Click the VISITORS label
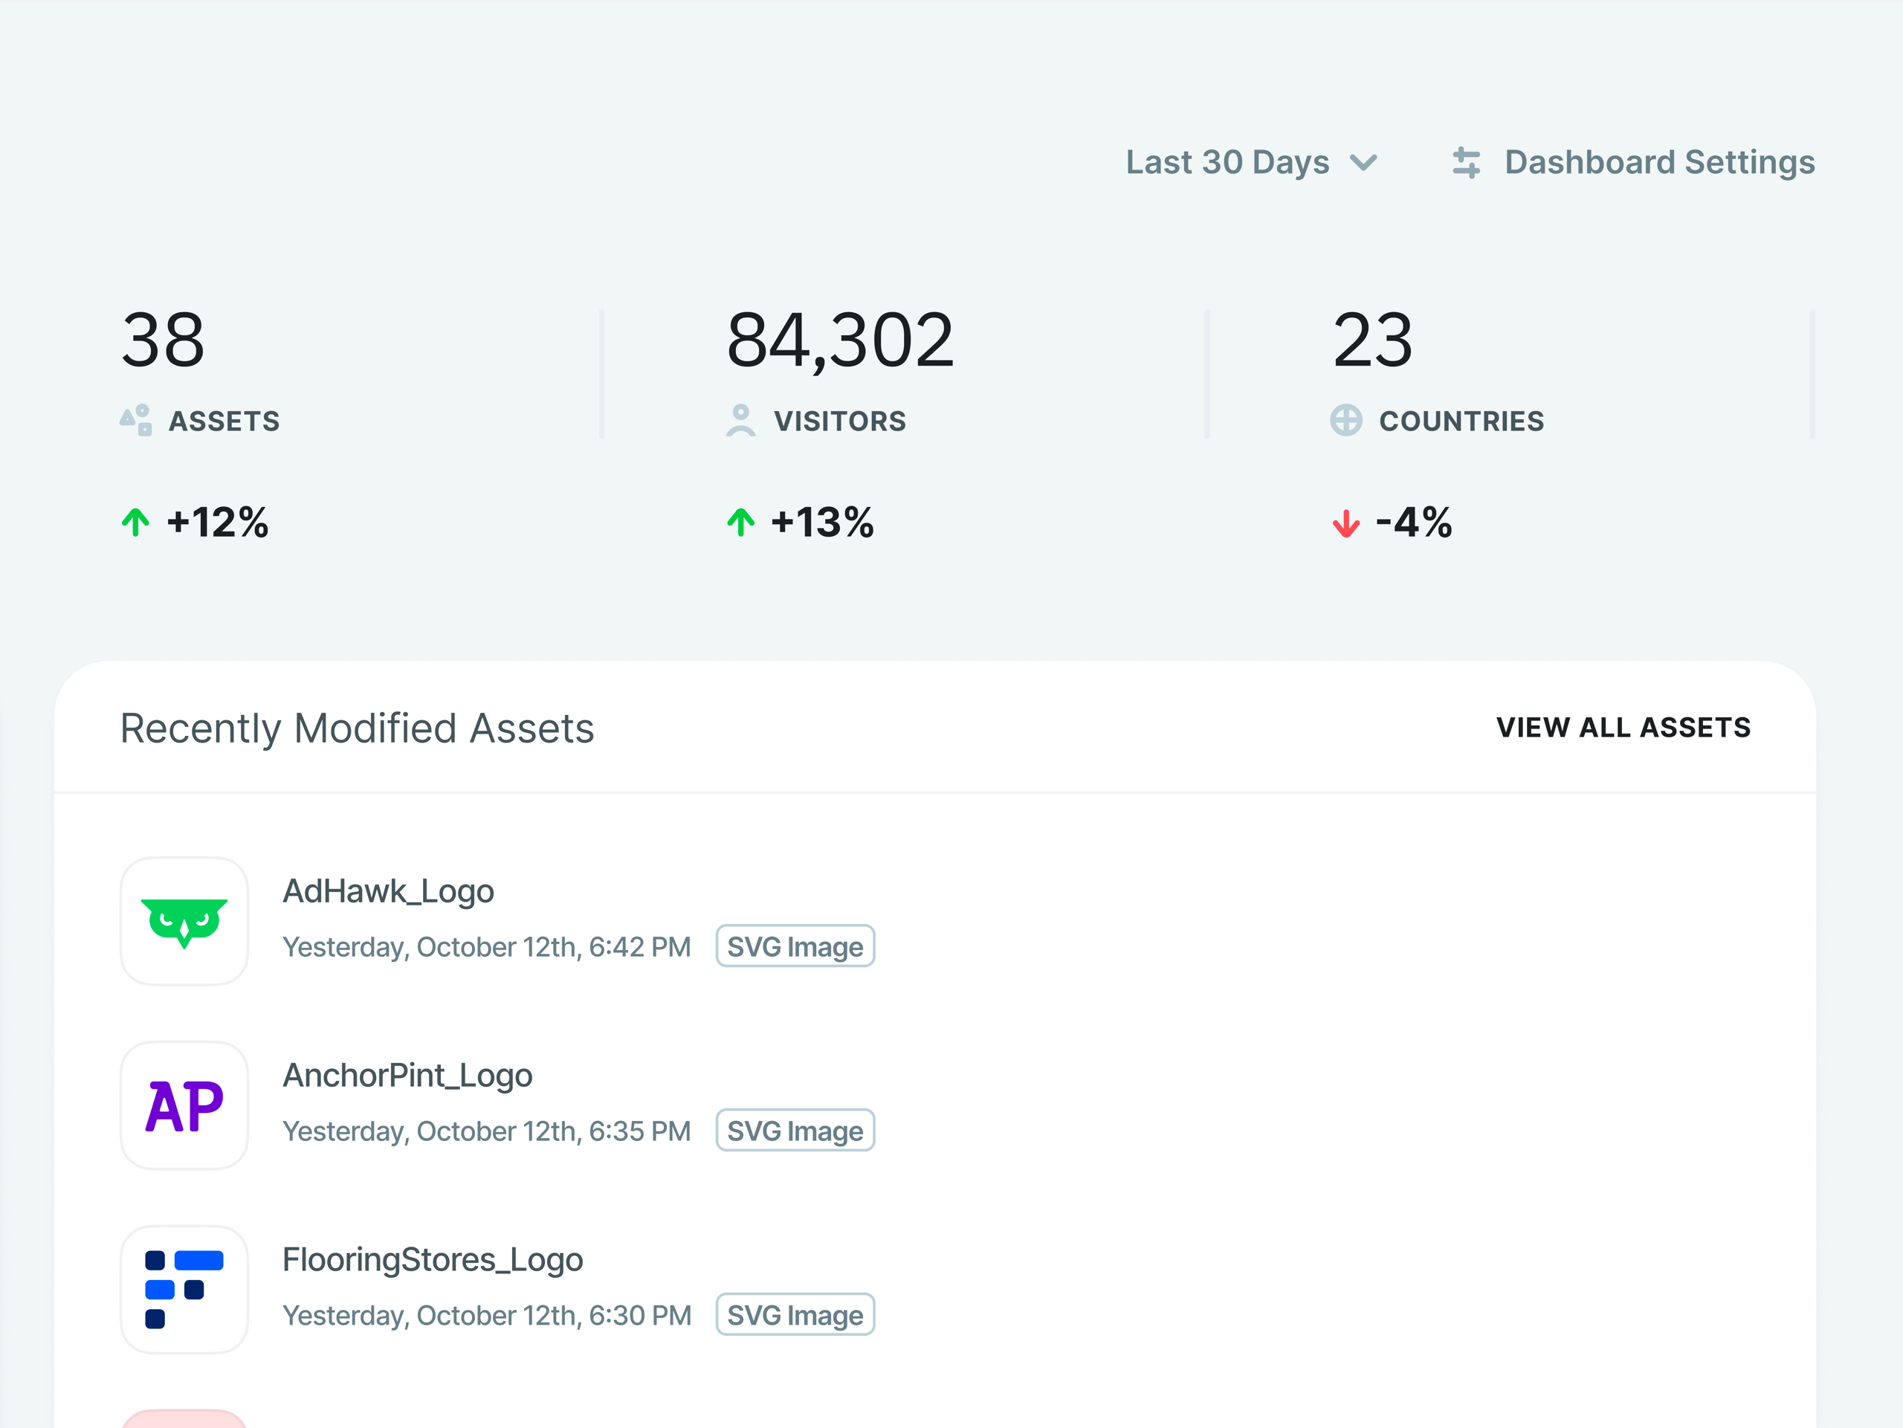1903x1428 pixels. coord(841,421)
